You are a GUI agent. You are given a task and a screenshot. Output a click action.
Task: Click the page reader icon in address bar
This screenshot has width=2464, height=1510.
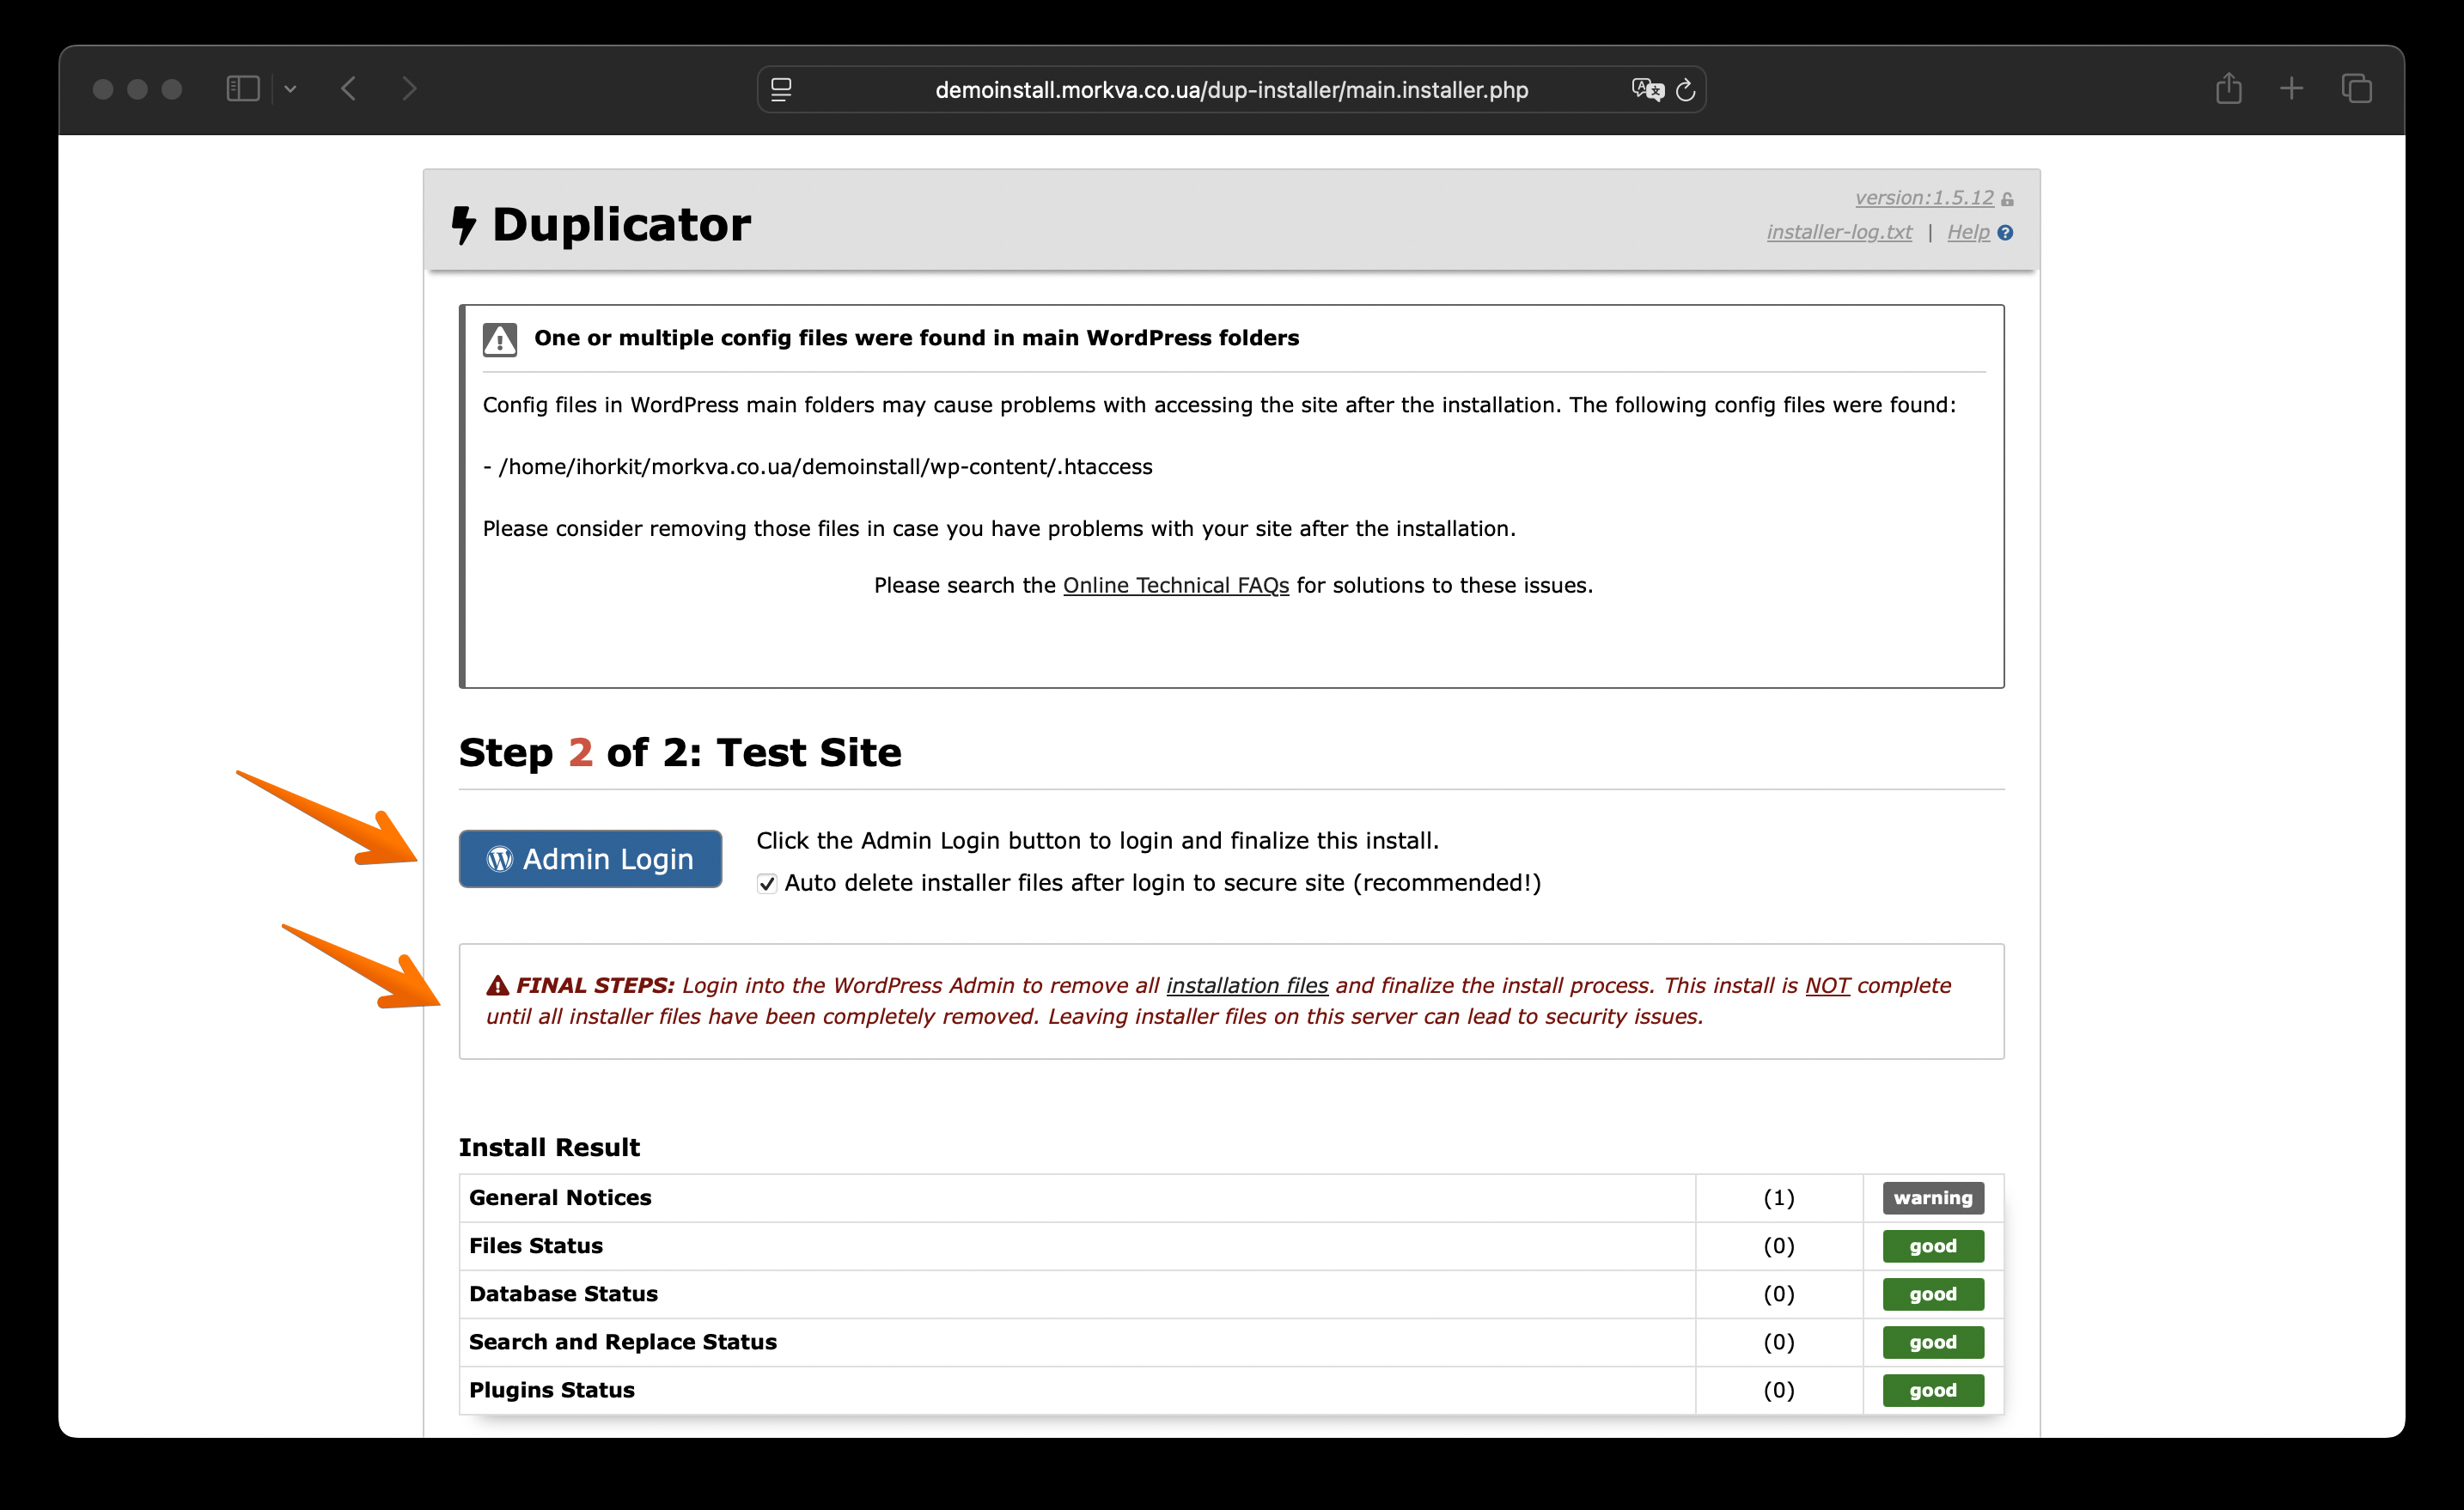[x=781, y=90]
